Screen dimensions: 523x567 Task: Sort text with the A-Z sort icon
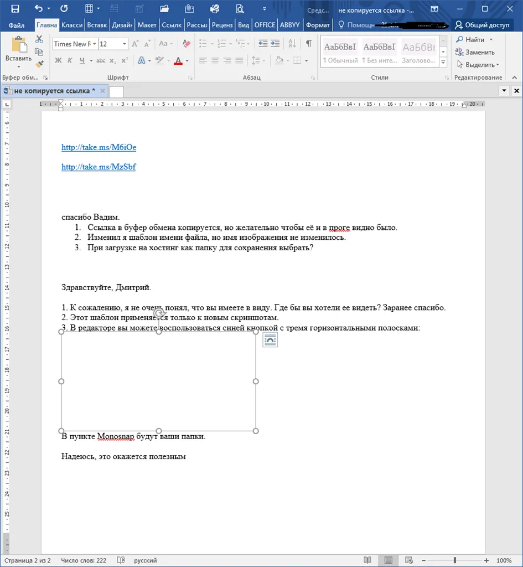coord(292,44)
